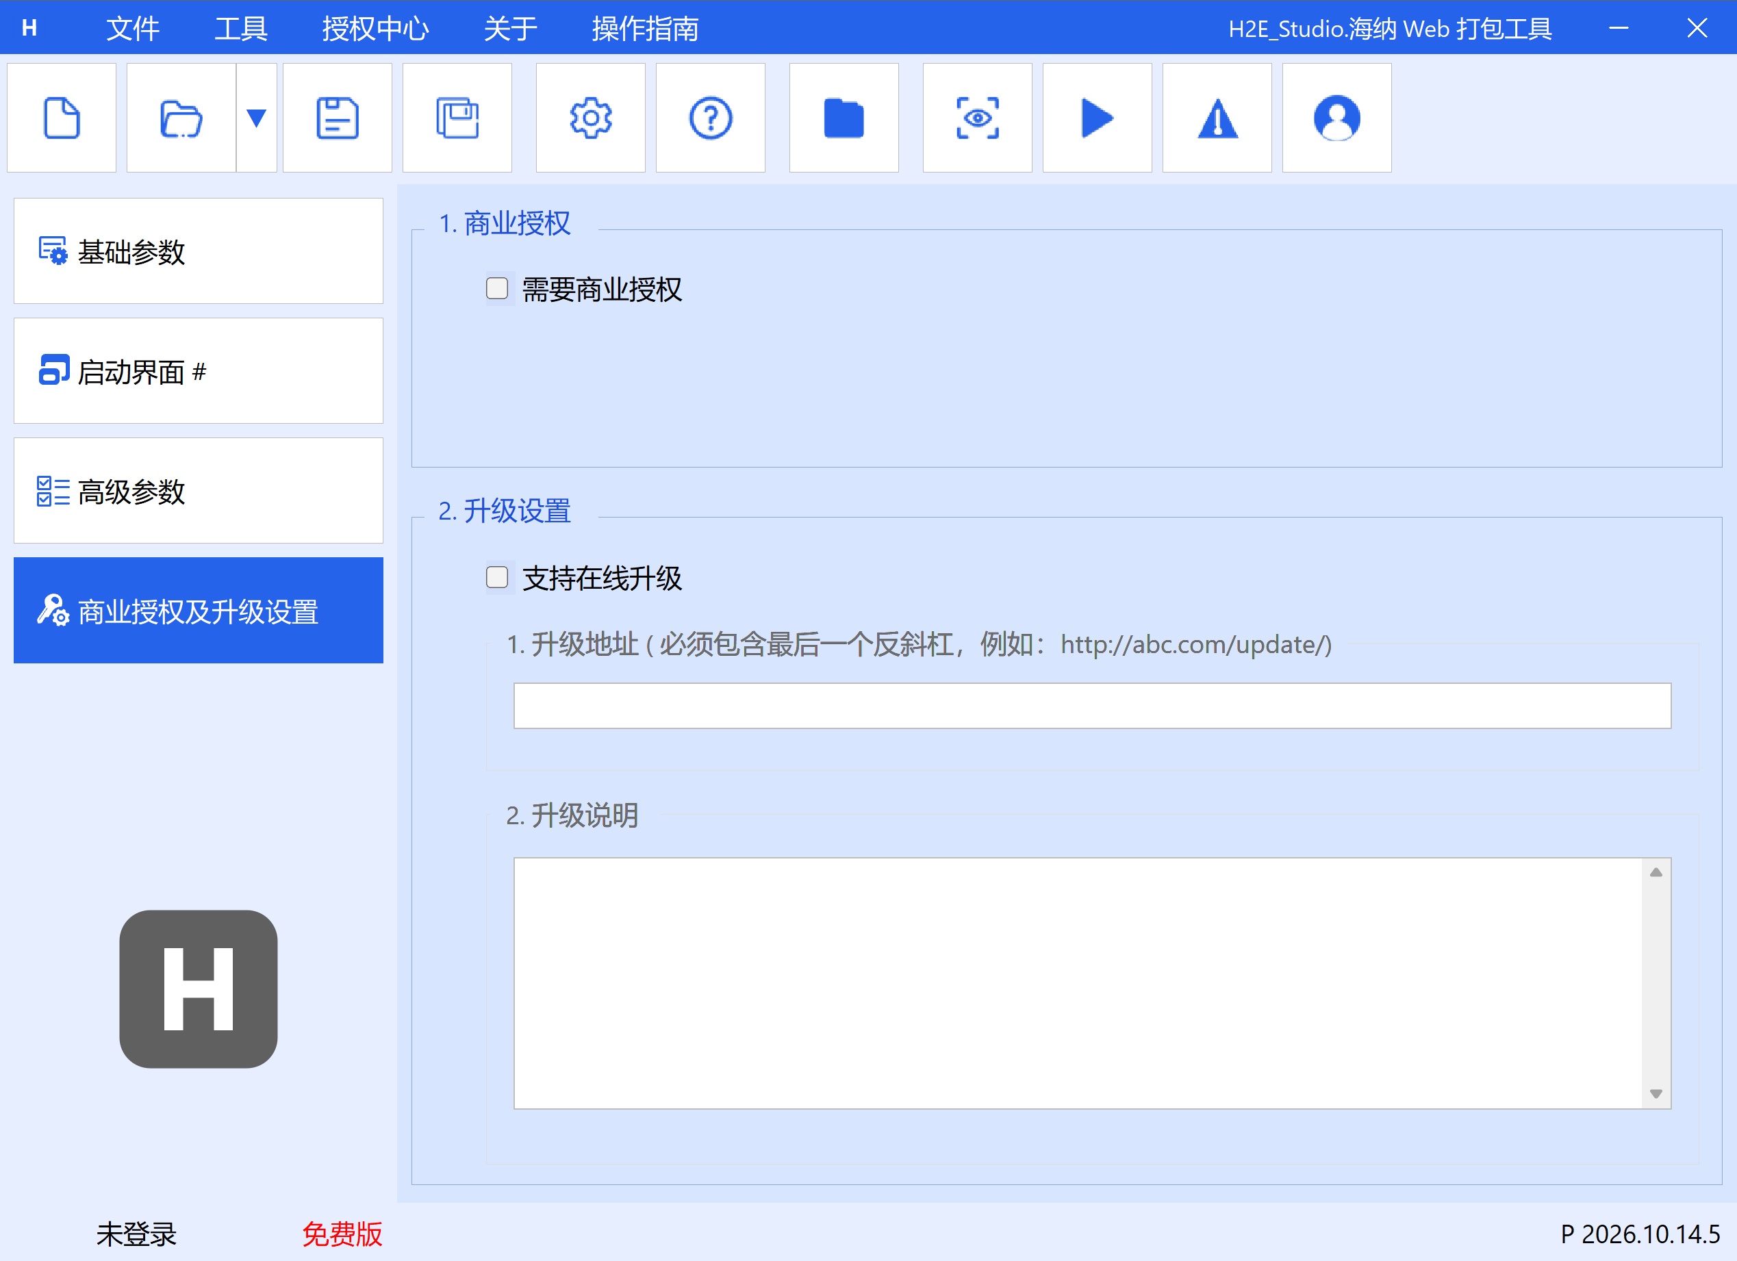Image resolution: width=1737 pixels, height=1261 pixels.
Task: Click the 未登录 status text
Action: coord(136,1234)
